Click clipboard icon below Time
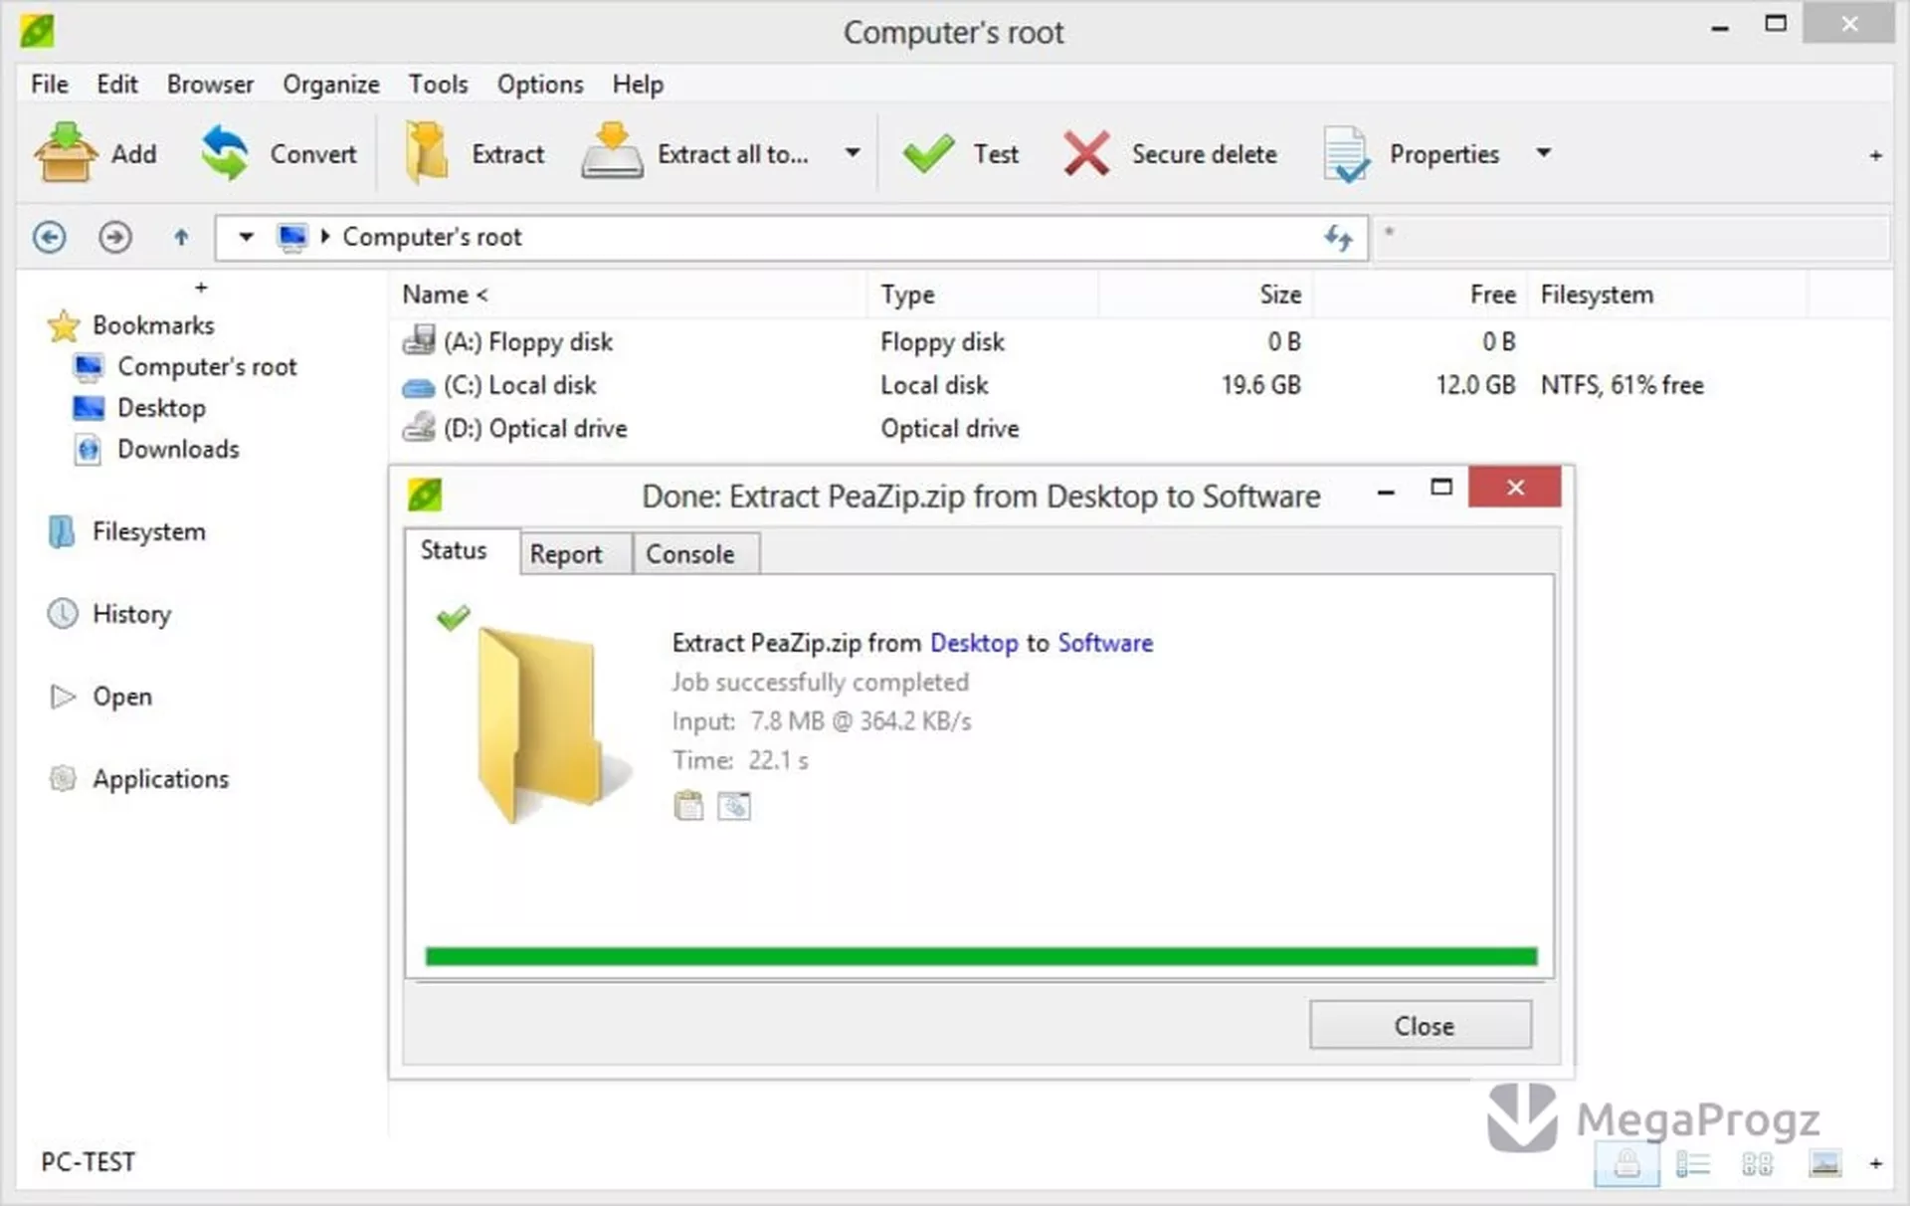Viewport: 1910px width, 1206px height. (x=688, y=805)
